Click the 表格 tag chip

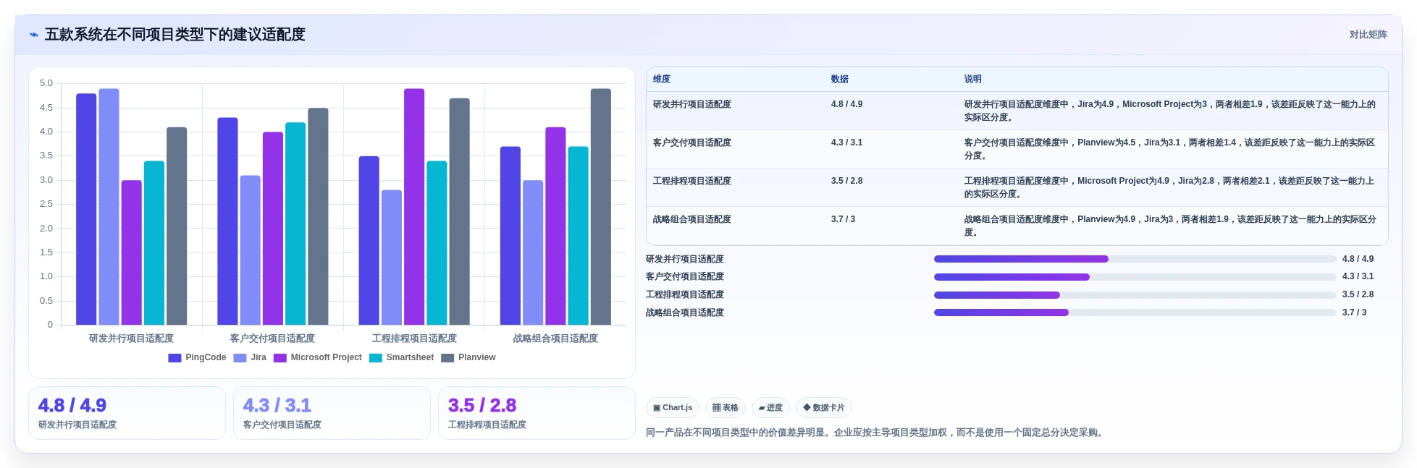click(725, 408)
